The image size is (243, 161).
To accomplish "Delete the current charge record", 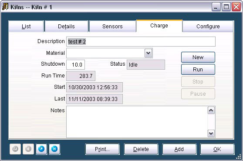I will click(x=141, y=149).
